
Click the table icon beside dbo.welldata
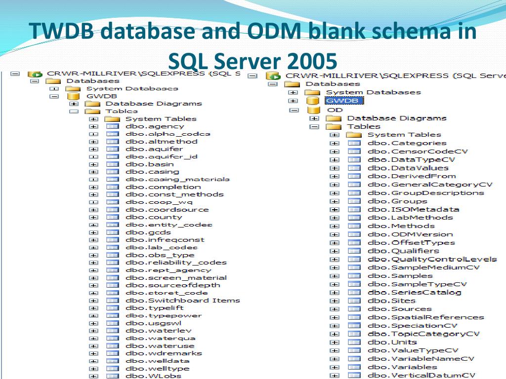113,361
